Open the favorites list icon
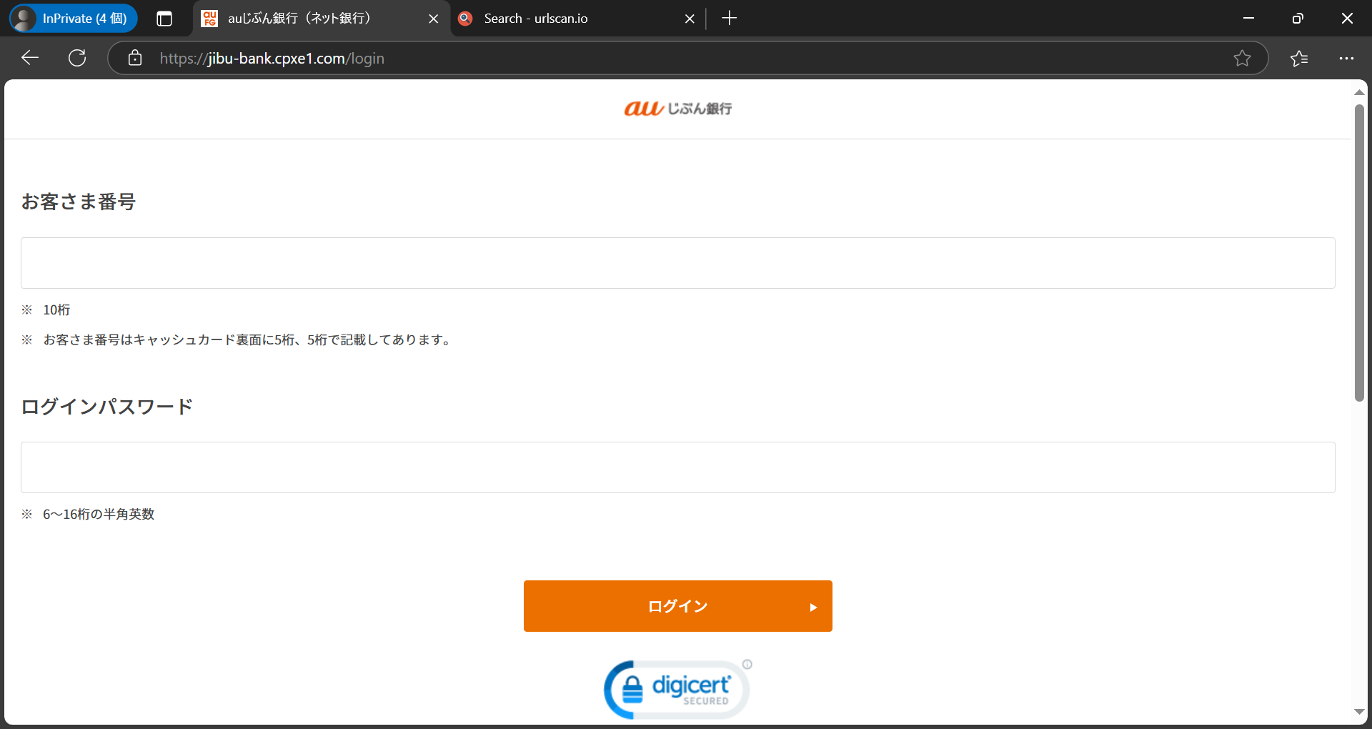The height and width of the screenshot is (729, 1372). pyautogui.click(x=1299, y=58)
